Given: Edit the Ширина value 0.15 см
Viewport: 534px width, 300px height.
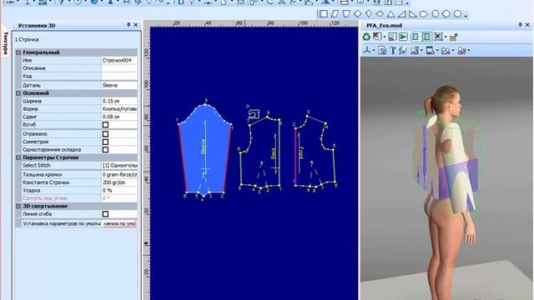Looking at the screenshot, I should [x=119, y=101].
